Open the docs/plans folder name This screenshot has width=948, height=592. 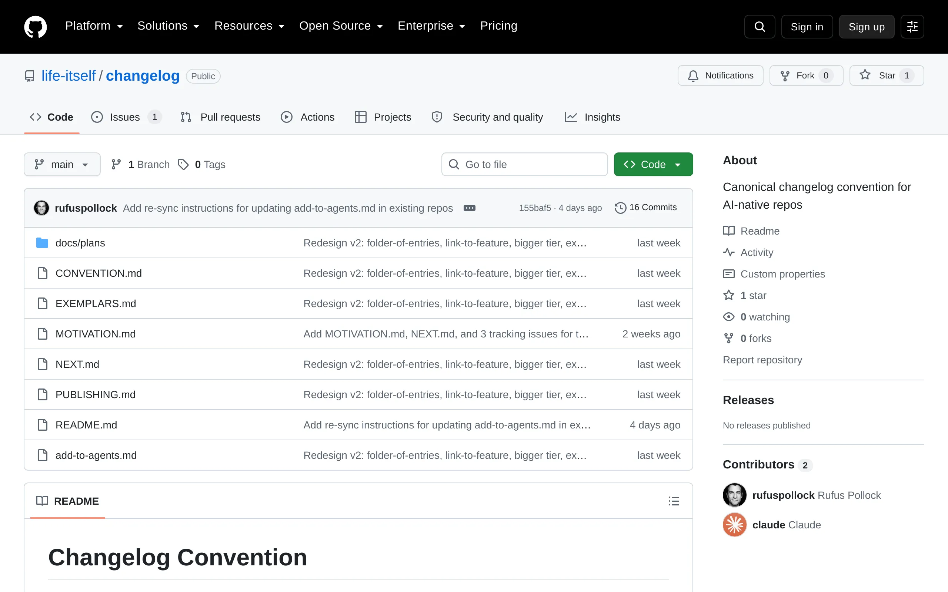pos(80,243)
